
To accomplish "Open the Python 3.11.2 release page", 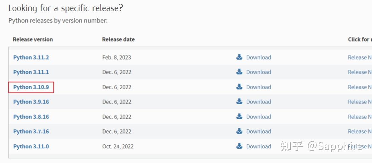I will click(x=31, y=57).
